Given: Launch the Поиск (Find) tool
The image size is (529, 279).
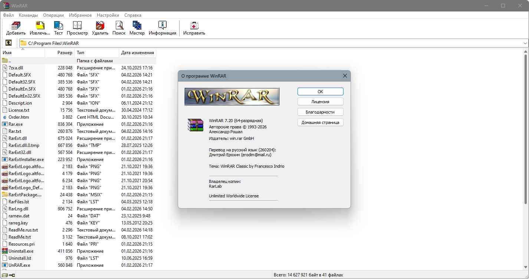Looking at the screenshot, I should pyautogui.click(x=119, y=28).
